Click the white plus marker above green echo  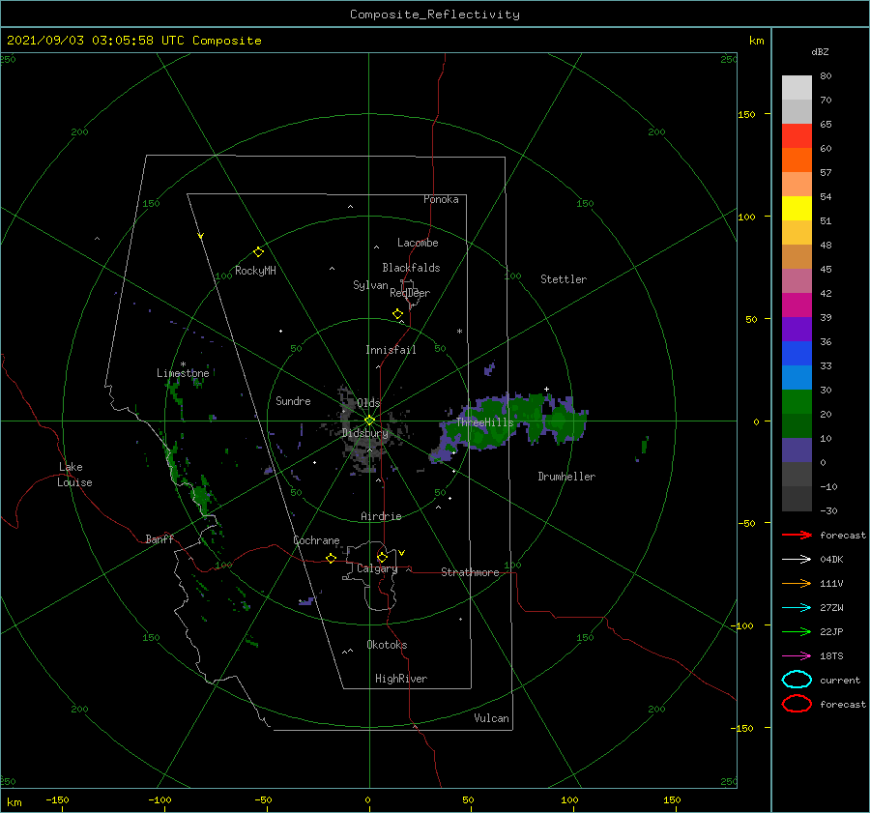[x=546, y=389]
